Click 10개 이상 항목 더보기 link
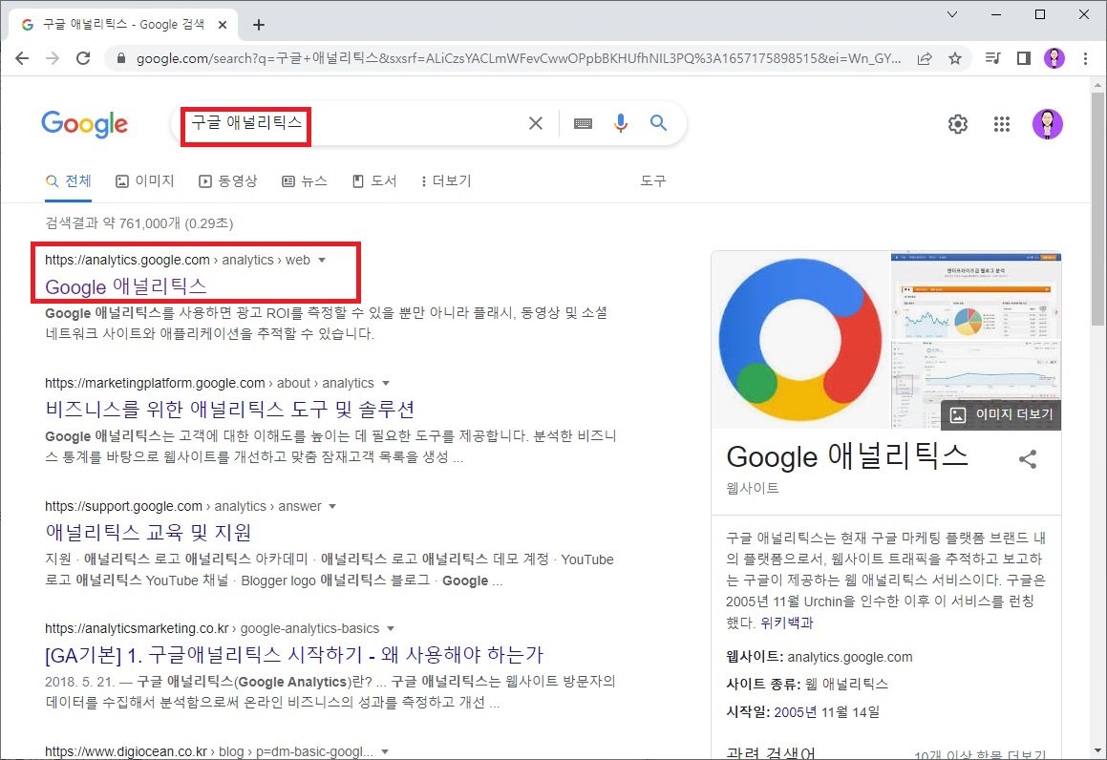 click(x=980, y=755)
